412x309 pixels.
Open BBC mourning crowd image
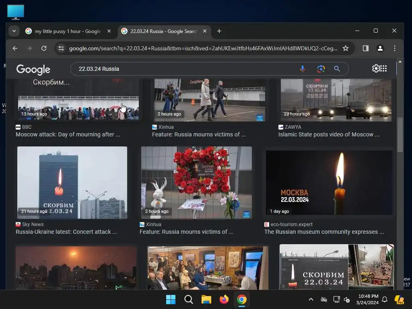click(x=78, y=100)
